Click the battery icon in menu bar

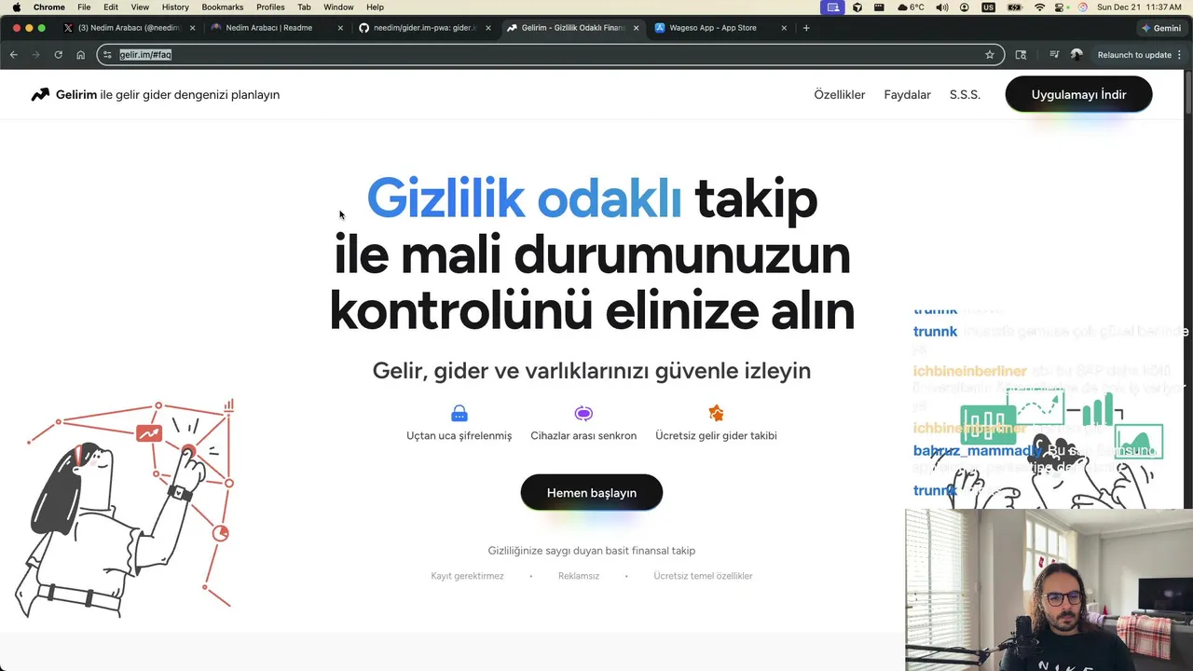[1015, 7]
